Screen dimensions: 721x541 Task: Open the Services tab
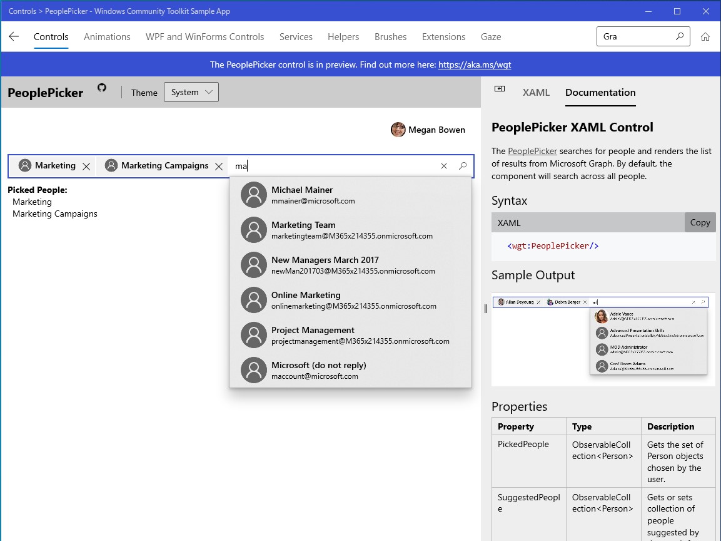click(x=296, y=37)
